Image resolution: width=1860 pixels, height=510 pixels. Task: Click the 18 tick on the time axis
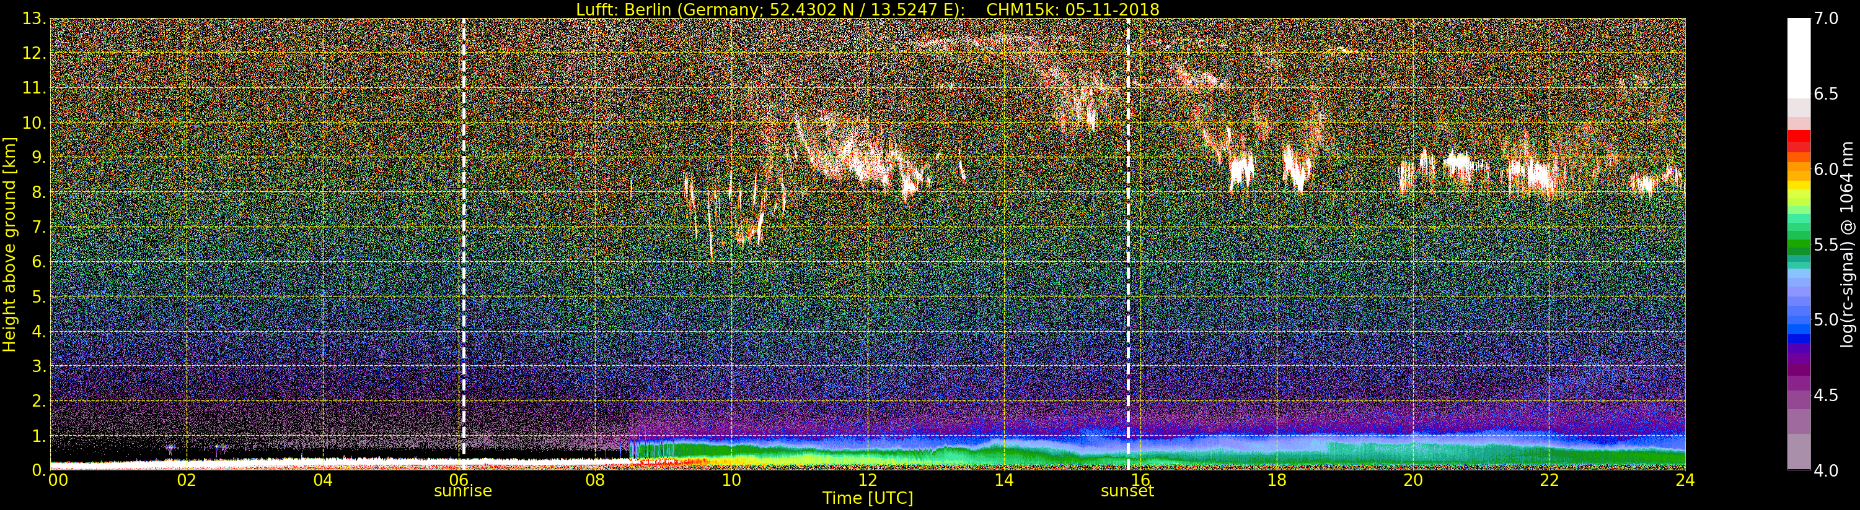coord(1277,480)
